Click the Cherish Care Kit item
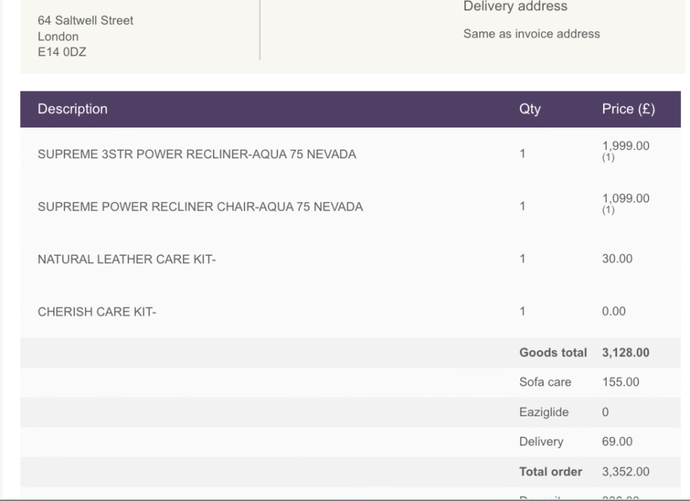Screen dimensions: 690x501 pos(97,311)
